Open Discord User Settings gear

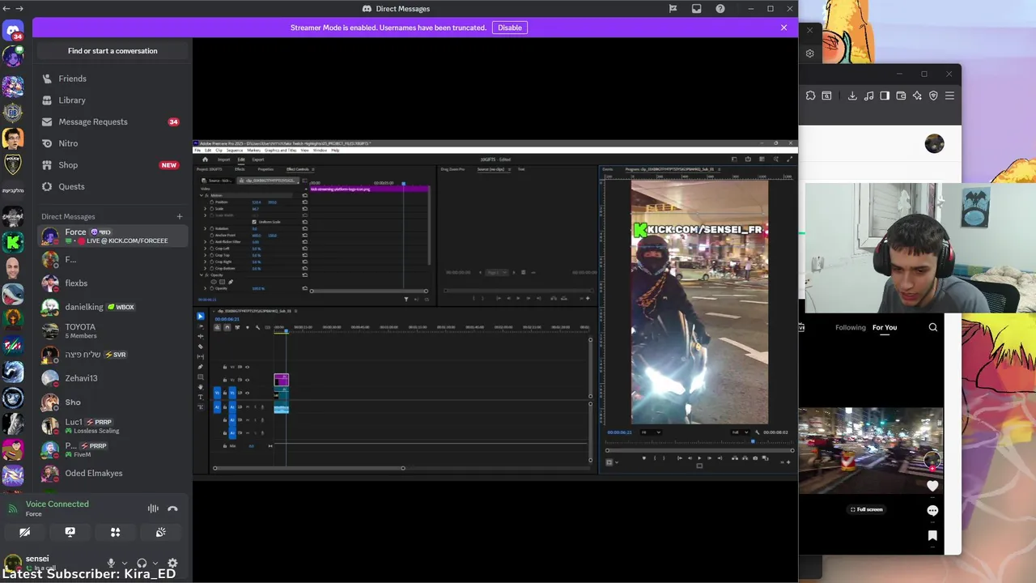coord(172,563)
